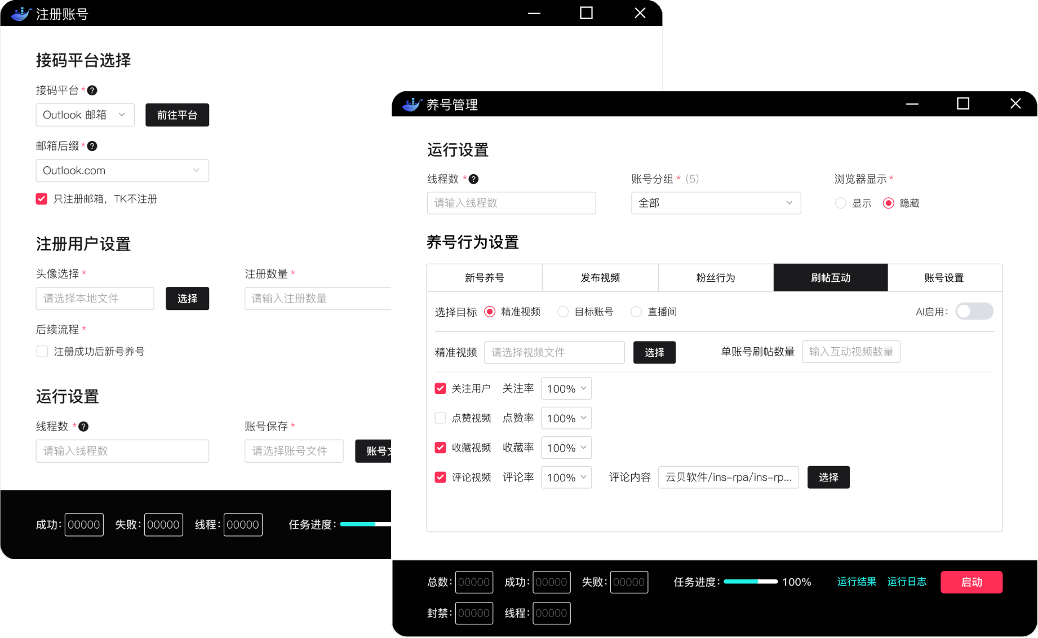Click the help icon beside 邮箱后缀 label

pyautogui.click(x=92, y=146)
